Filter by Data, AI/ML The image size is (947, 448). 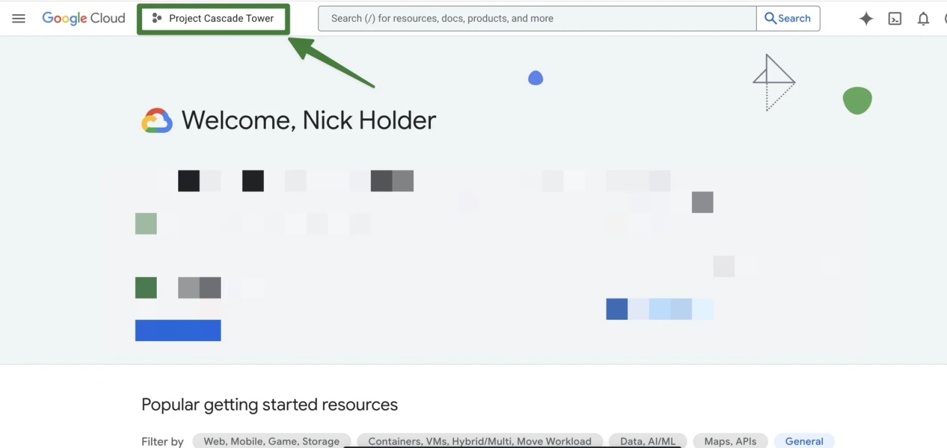648,441
